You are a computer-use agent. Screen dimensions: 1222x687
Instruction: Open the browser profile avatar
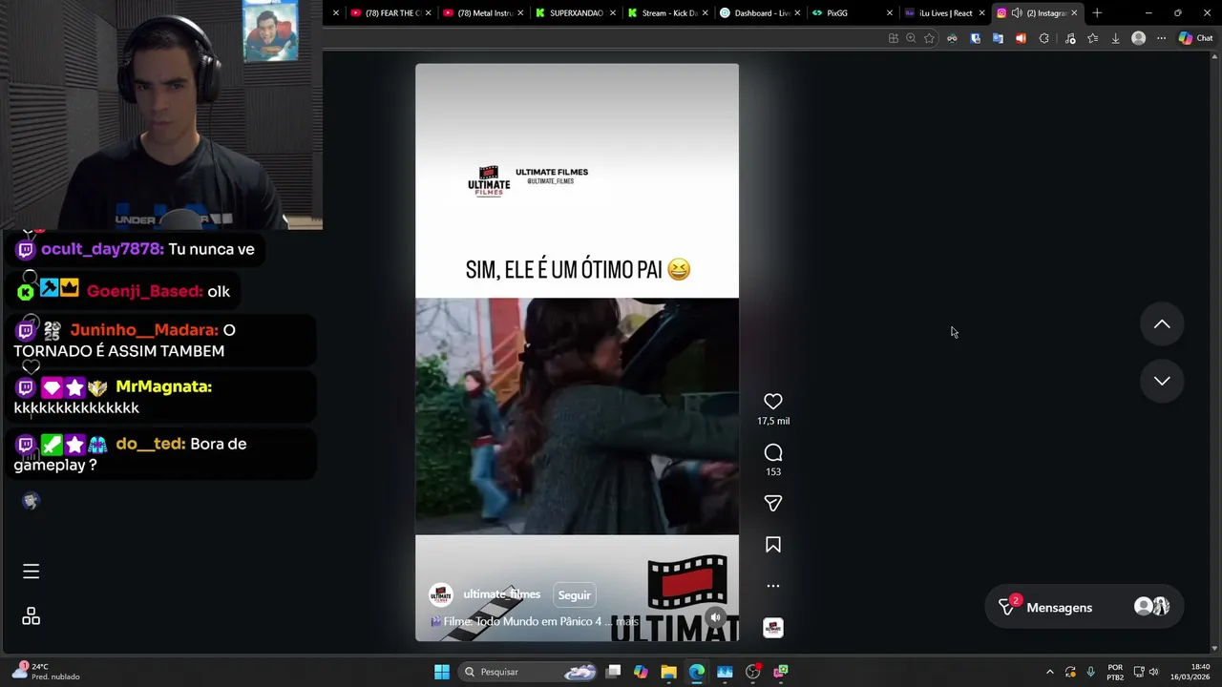1138,38
